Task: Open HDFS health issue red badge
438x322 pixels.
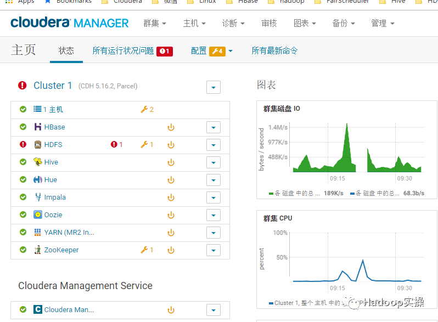Action: (x=116, y=144)
